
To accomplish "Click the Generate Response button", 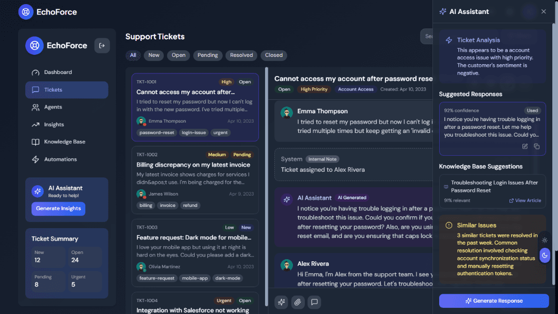I will click(493, 301).
